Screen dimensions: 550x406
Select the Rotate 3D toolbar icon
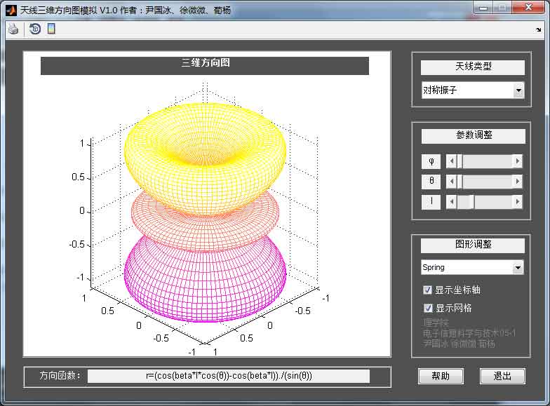tap(35, 29)
